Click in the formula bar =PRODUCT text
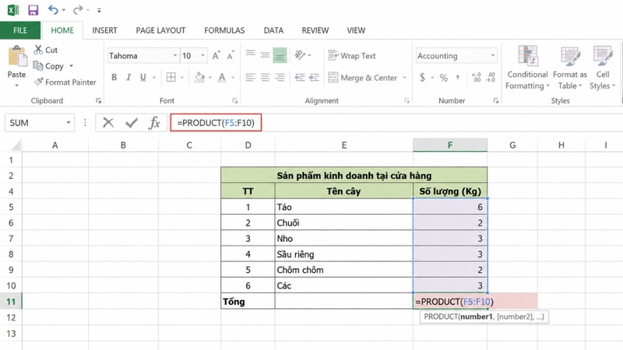The image size is (623, 350). 216,123
